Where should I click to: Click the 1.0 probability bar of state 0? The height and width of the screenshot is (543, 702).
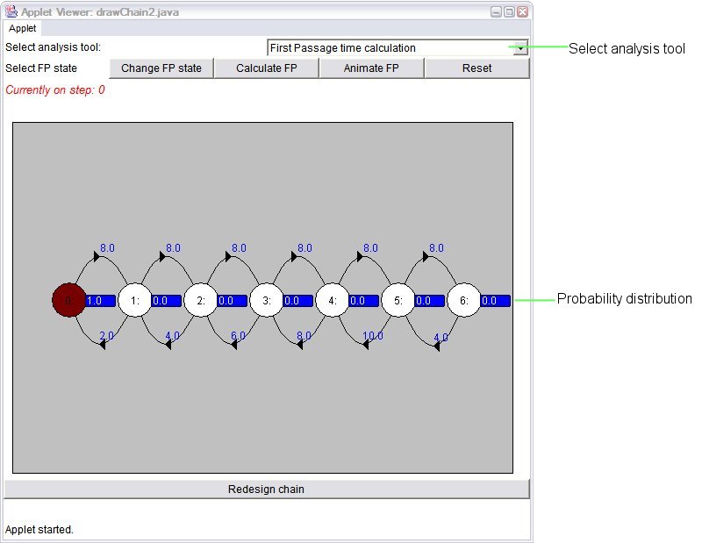(100, 300)
